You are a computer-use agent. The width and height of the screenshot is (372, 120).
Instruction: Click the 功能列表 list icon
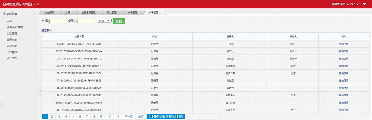coord(4,14)
